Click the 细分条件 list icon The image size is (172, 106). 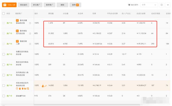tap(129, 5)
